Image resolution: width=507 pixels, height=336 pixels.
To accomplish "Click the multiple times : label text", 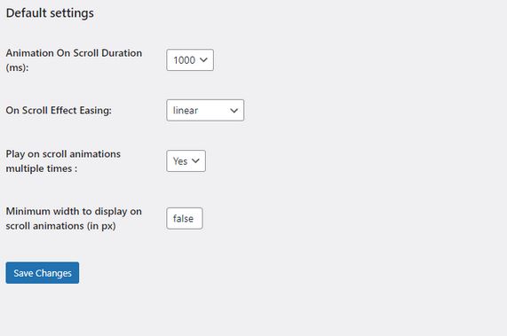I will point(42,168).
